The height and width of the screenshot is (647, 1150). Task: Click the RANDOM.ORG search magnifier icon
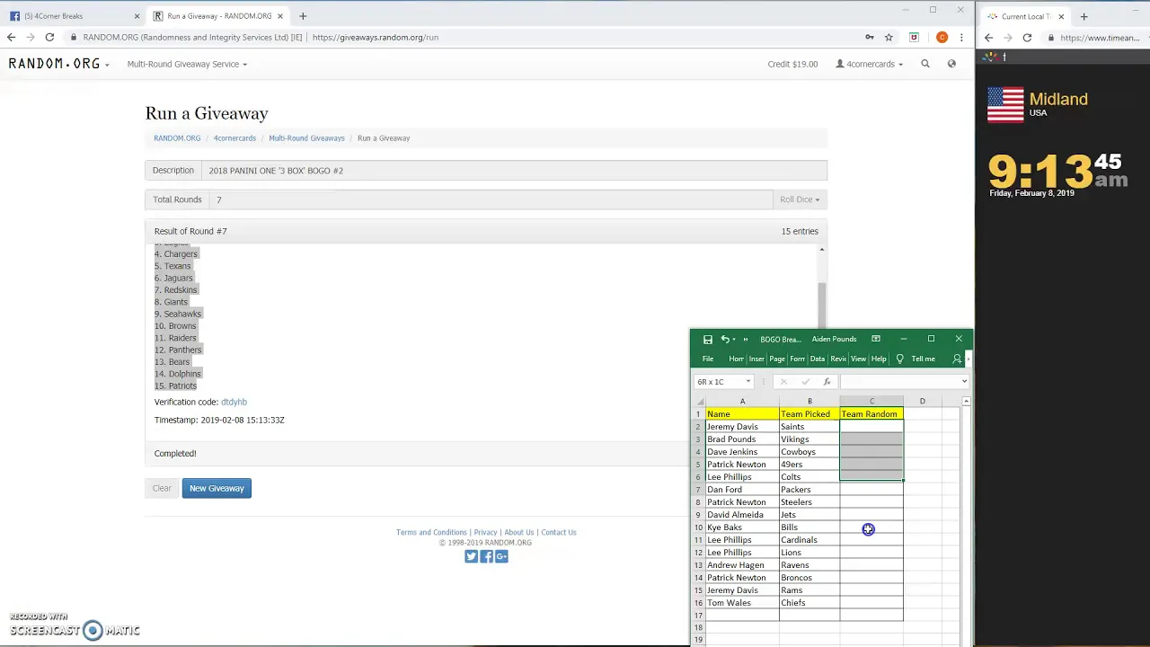924,64
